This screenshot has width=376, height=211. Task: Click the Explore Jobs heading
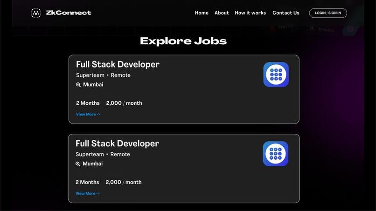click(183, 41)
